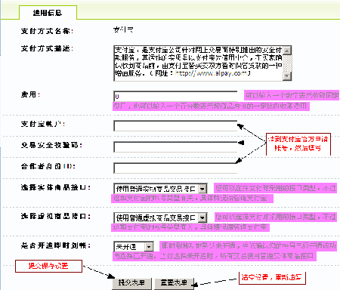Click the 合作者身份ID label
Screen dimensions: 340x290
(x=48, y=166)
